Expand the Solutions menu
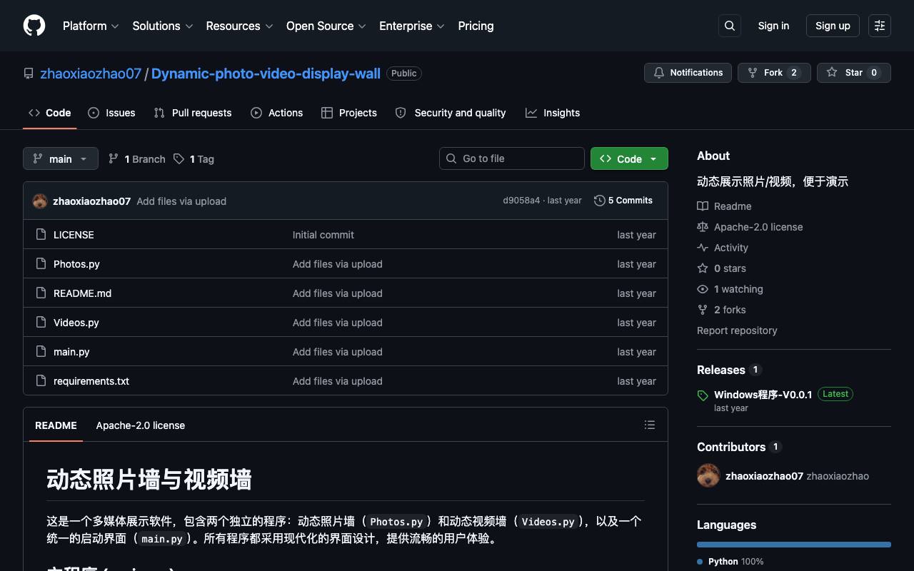 163,26
